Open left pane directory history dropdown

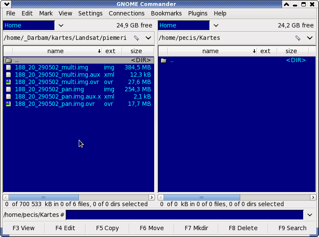point(148,38)
